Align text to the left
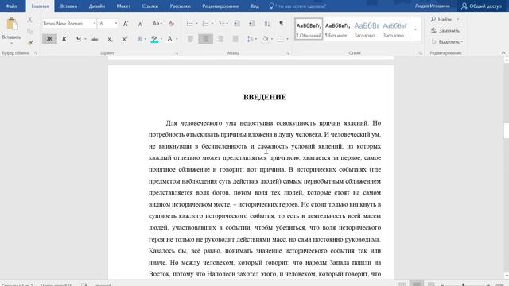The height and width of the screenshot is (286, 509). point(191,39)
